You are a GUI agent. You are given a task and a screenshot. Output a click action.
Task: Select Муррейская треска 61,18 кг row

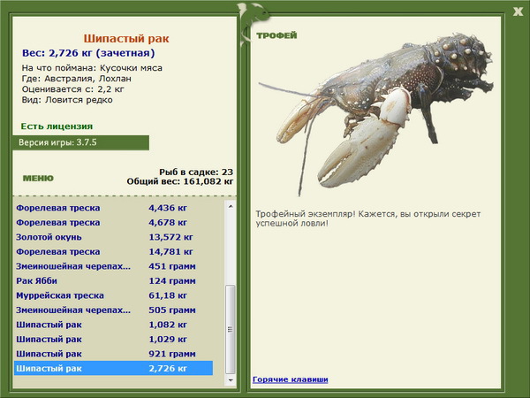coord(113,295)
